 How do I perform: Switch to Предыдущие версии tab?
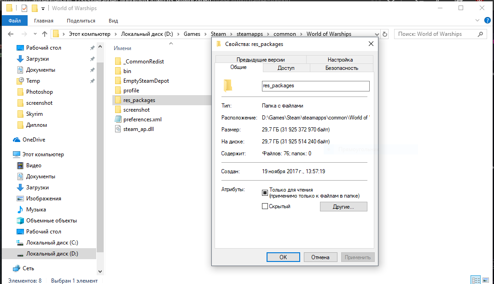coord(261,59)
